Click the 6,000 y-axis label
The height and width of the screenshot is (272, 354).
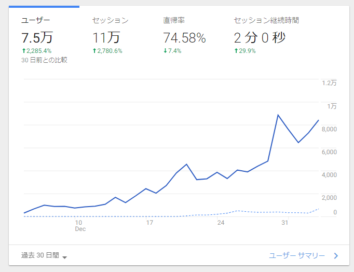pos(329,152)
